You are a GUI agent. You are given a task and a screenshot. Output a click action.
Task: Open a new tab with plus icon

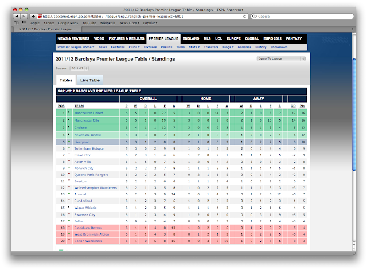click(353, 29)
